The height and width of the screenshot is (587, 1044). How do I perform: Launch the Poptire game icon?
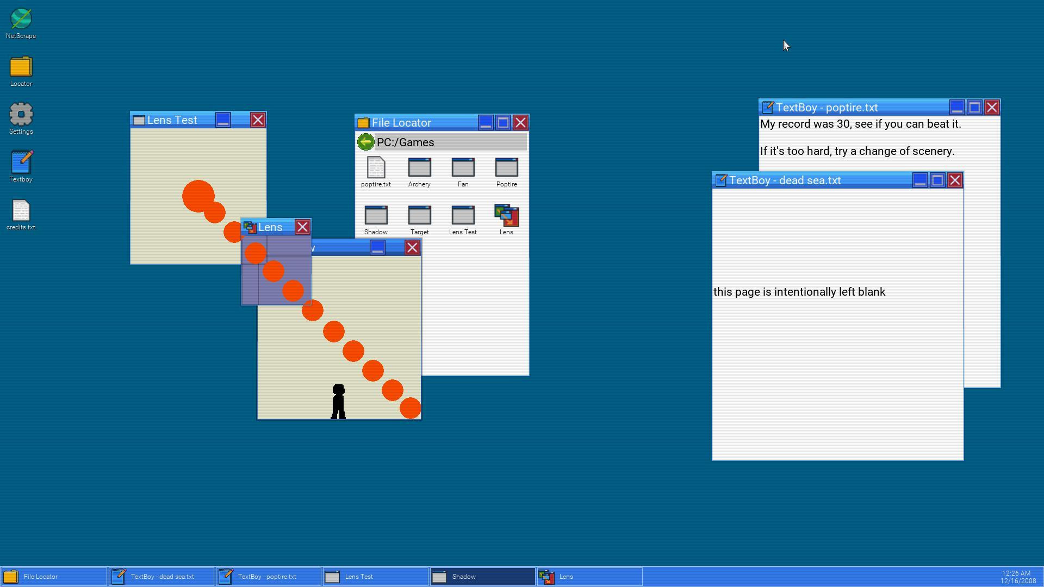pyautogui.click(x=506, y=172)
